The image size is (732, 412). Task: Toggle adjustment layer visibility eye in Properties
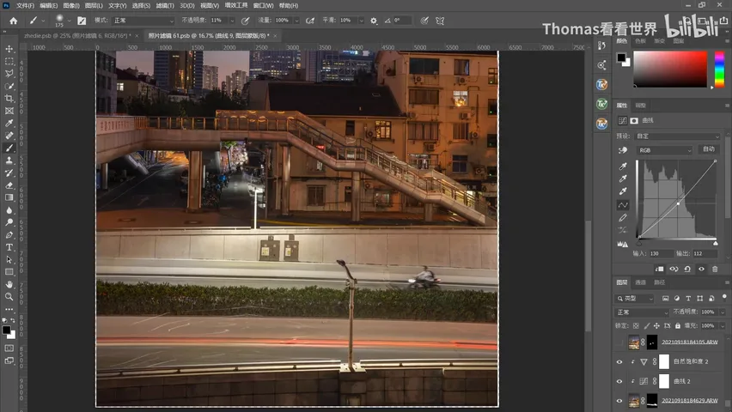(701, 269)
